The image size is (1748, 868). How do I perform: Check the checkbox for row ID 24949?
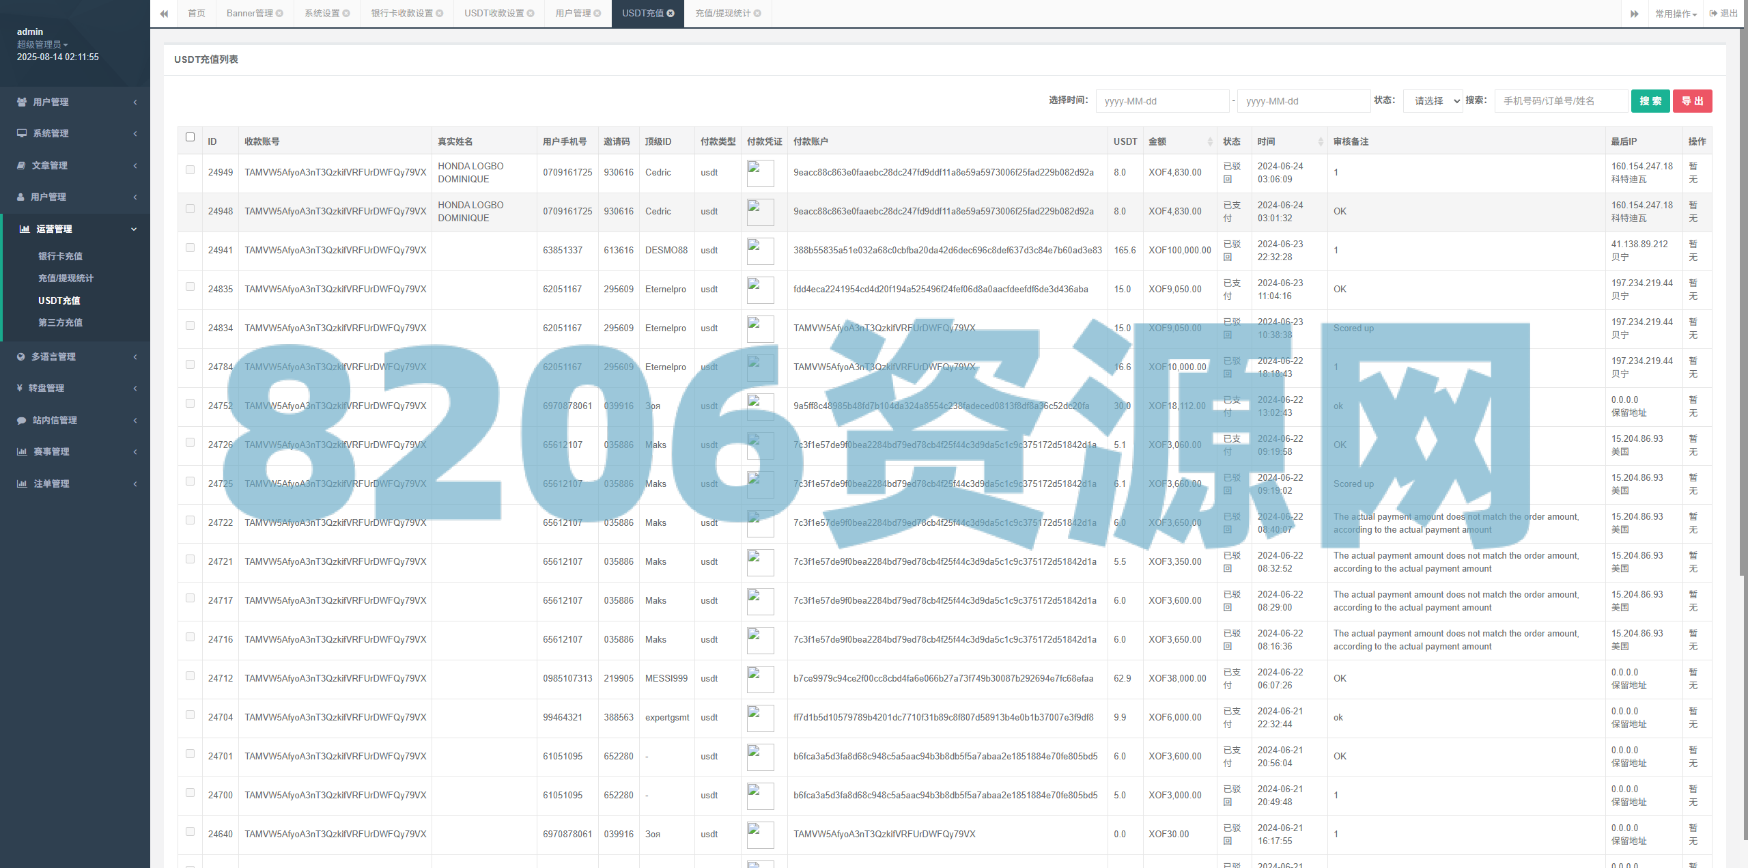point(190,170)
